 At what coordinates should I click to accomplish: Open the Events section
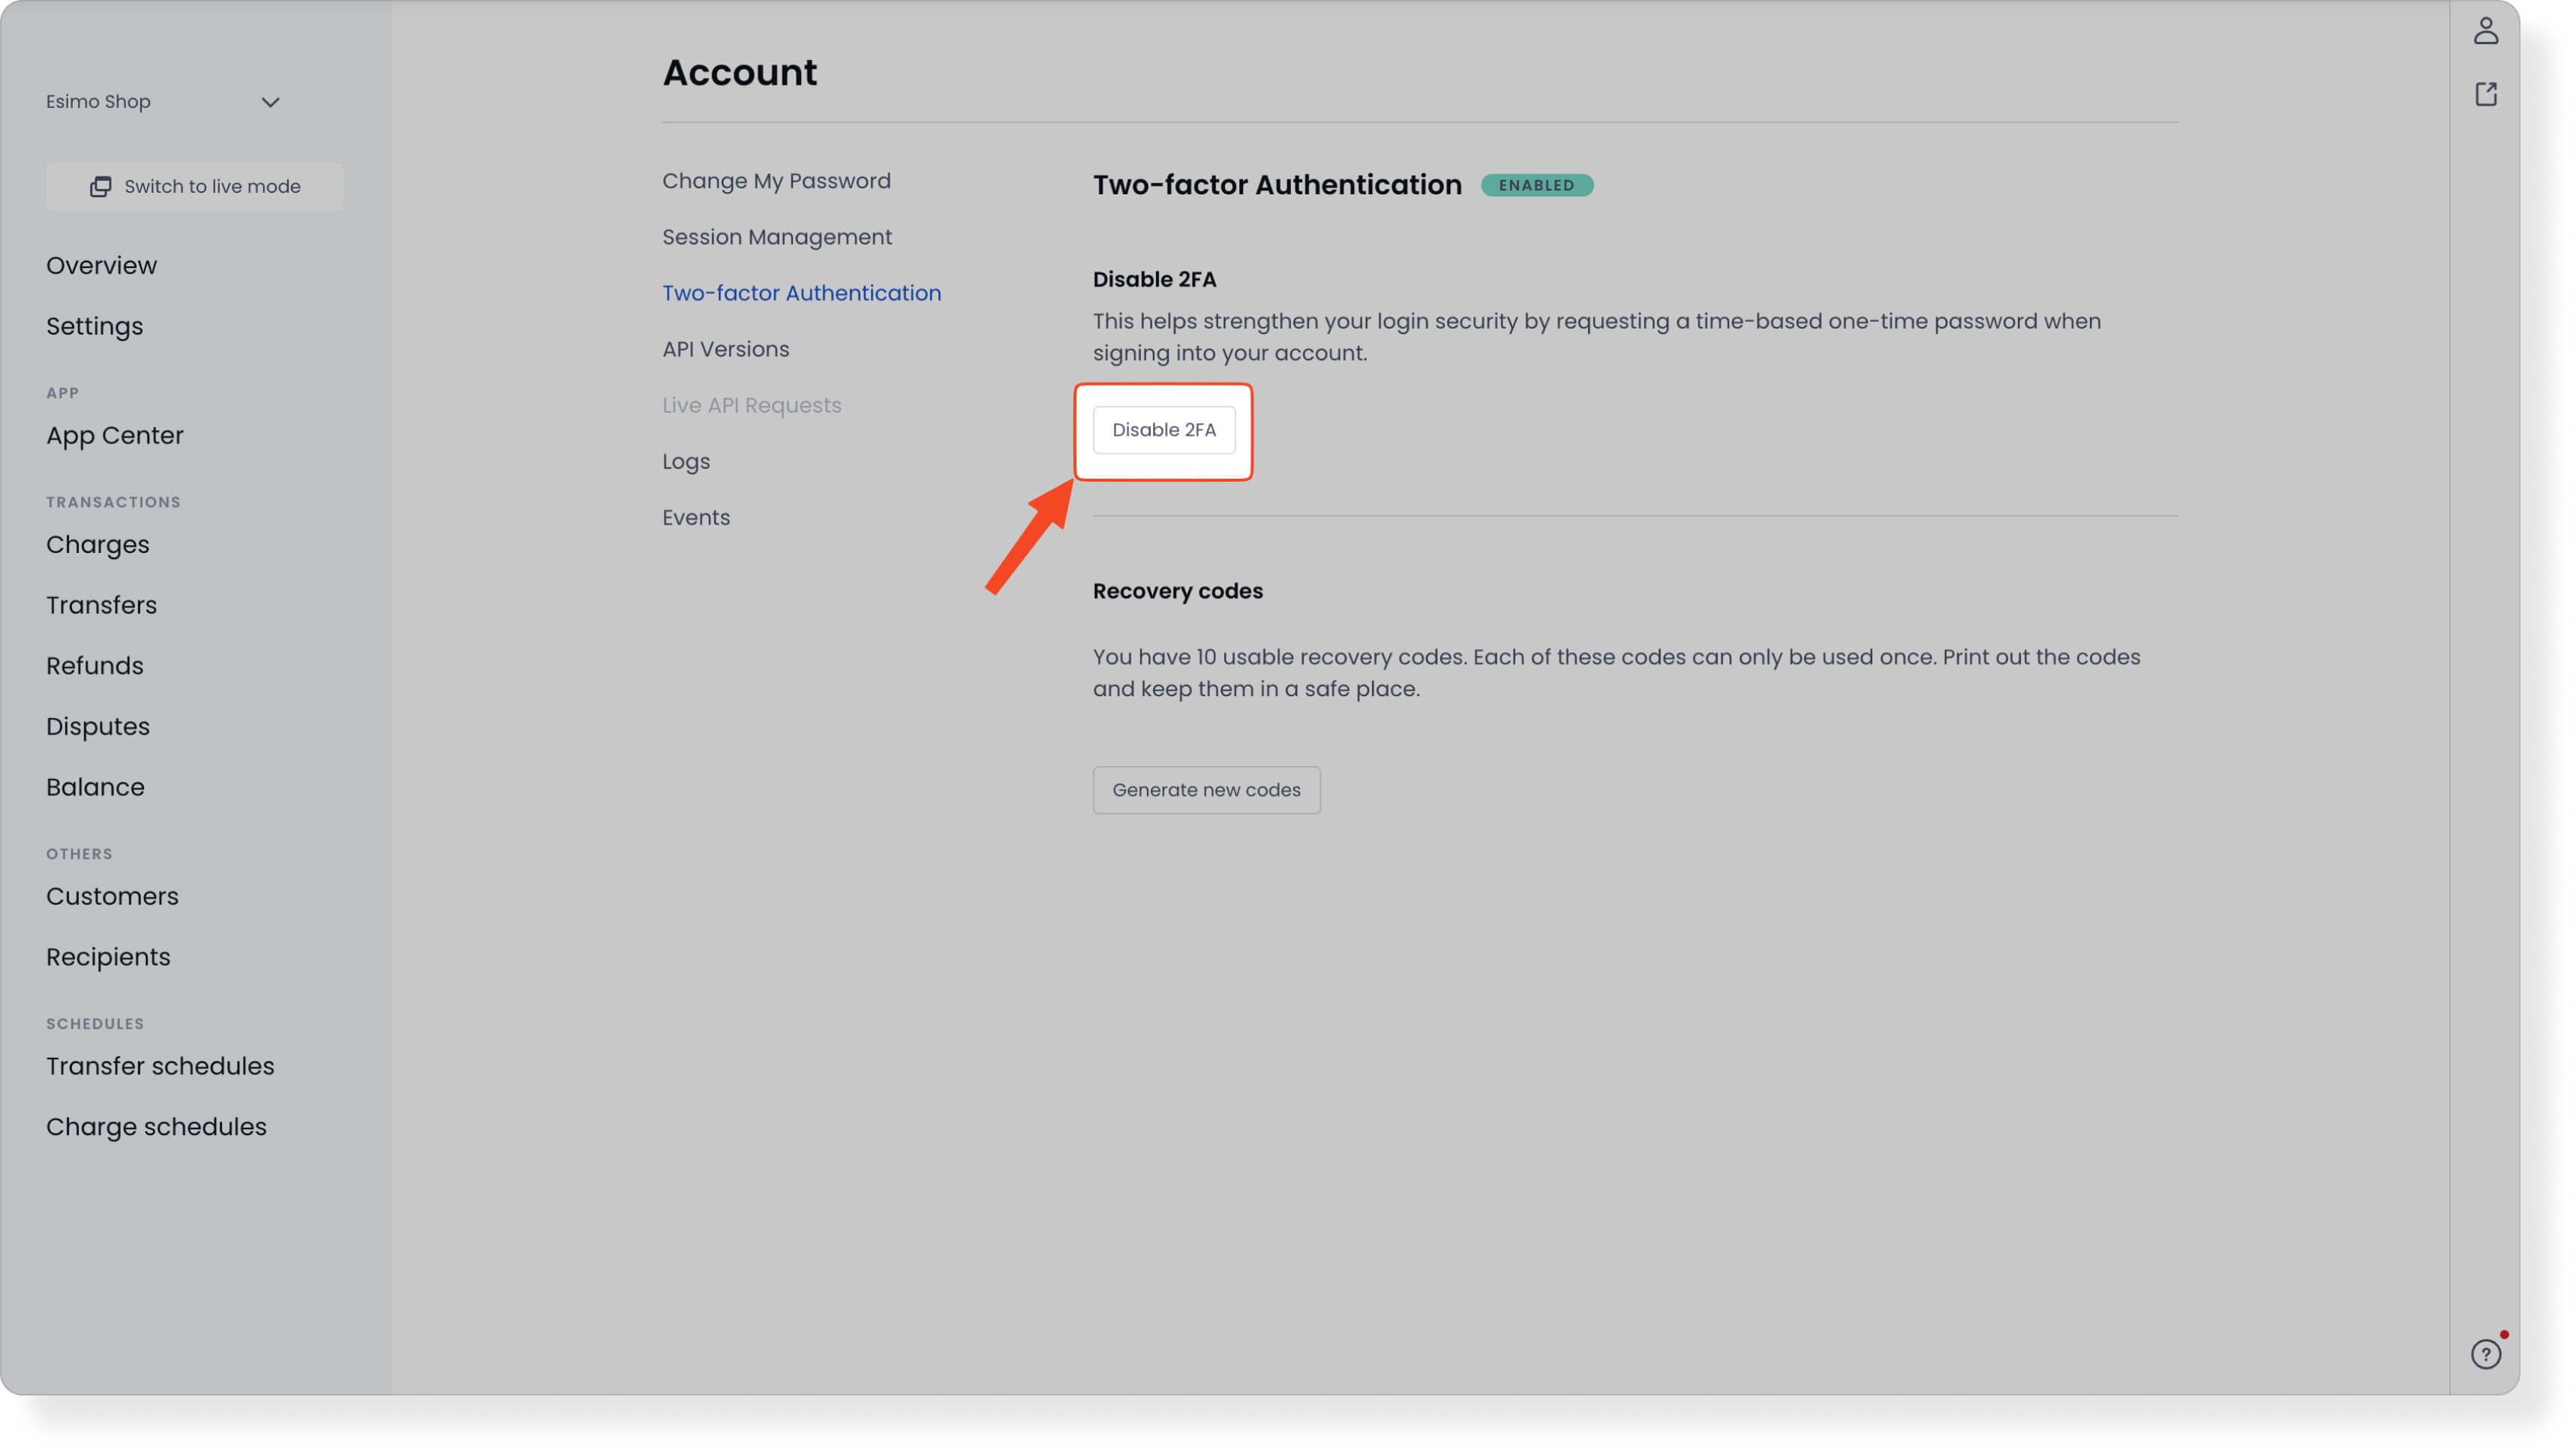[x=696, y=517]
